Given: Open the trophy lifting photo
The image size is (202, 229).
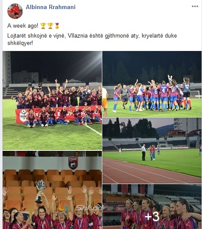Looking at the screenshot, I should [52, 190].
